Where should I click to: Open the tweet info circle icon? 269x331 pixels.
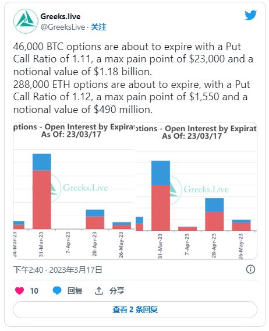(x=250, y=269)
